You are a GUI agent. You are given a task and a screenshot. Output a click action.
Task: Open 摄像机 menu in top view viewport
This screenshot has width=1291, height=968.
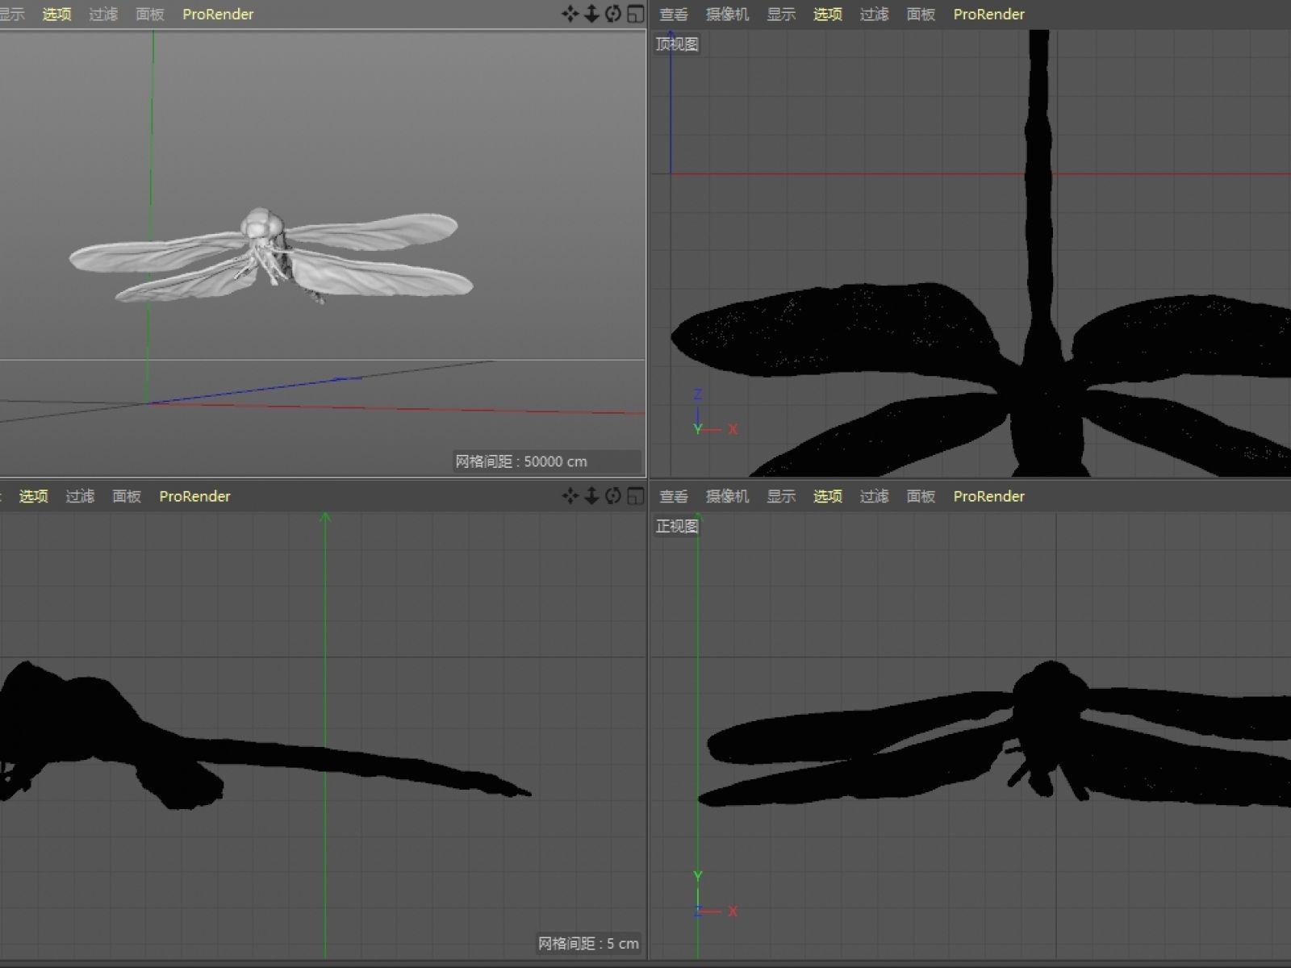click(x=727, y=14)
